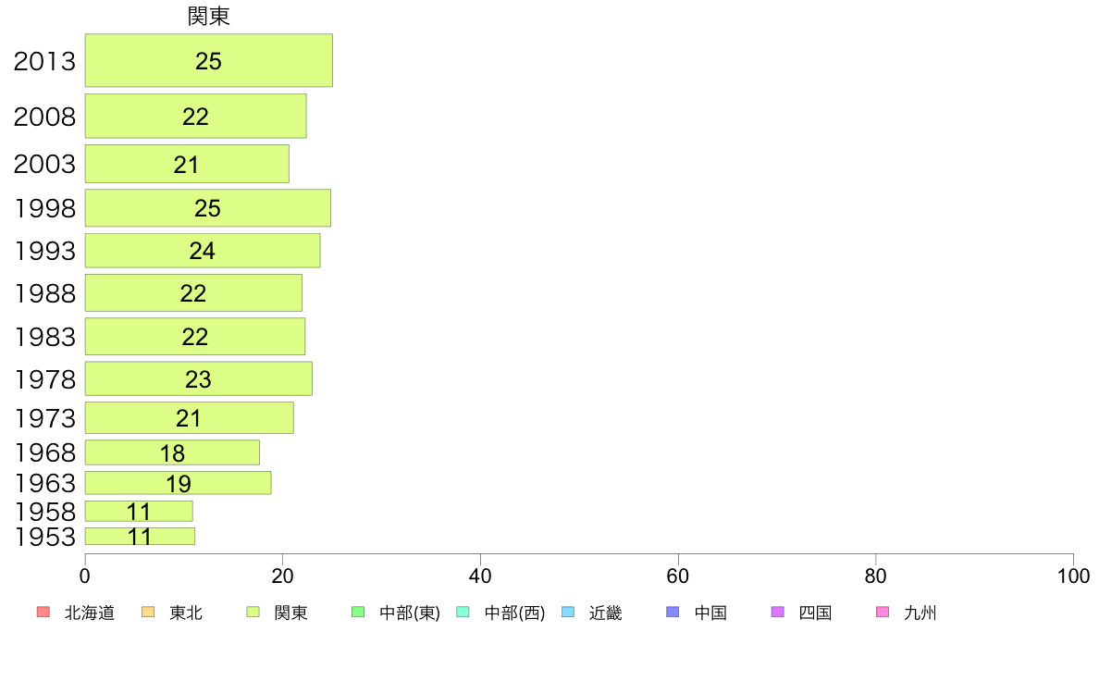The height and width of the screenshot is (681, 1099).
Task: Click the 中部(西) teal legend swatch
Action: [463, 613]
